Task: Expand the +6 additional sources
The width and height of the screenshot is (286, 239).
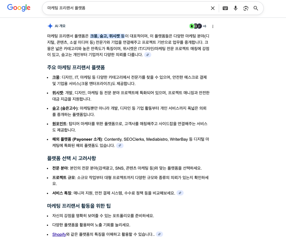Action: pyautogui.click(x=204, y=26)
